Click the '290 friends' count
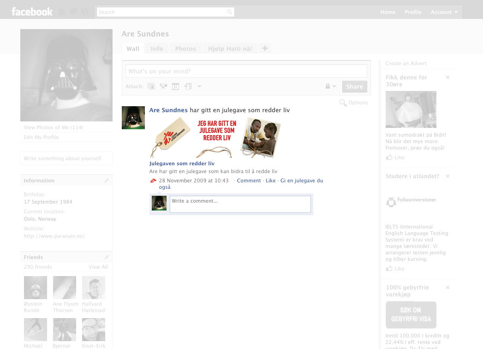Image resolution: width=483 pixels, height=349 pixels. pos(38,267)
